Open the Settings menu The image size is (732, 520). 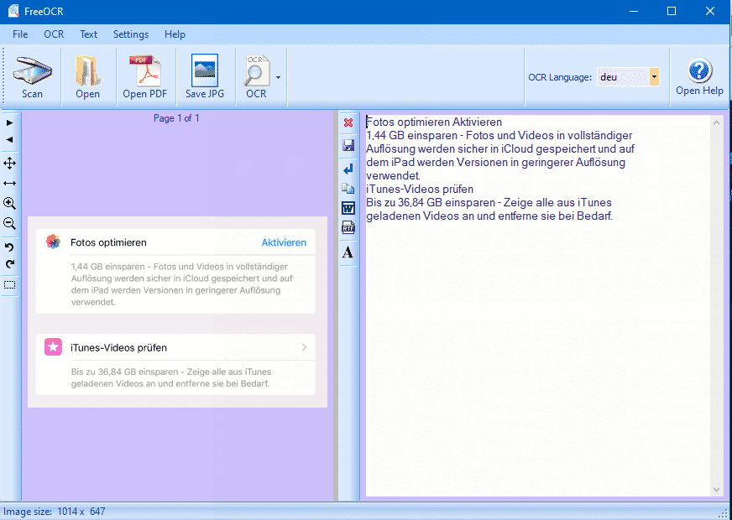tap(131, 34)
